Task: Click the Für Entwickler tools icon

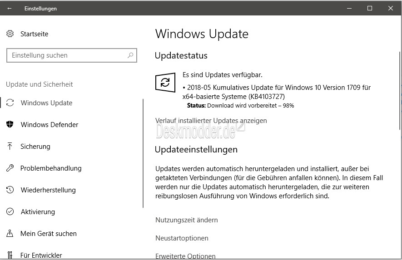Action: click(x=10, y=255)
